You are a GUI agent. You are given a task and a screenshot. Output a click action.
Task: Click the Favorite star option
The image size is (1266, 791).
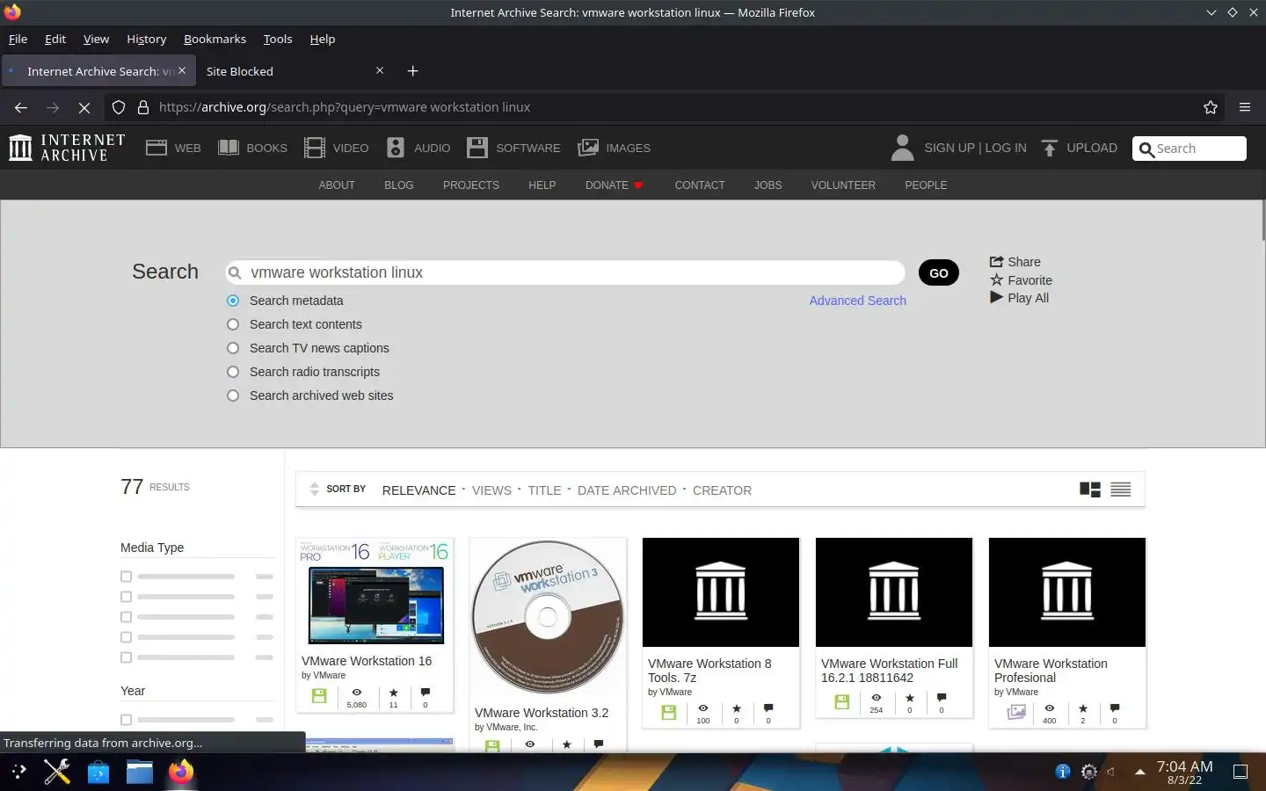pos(1021,280)
